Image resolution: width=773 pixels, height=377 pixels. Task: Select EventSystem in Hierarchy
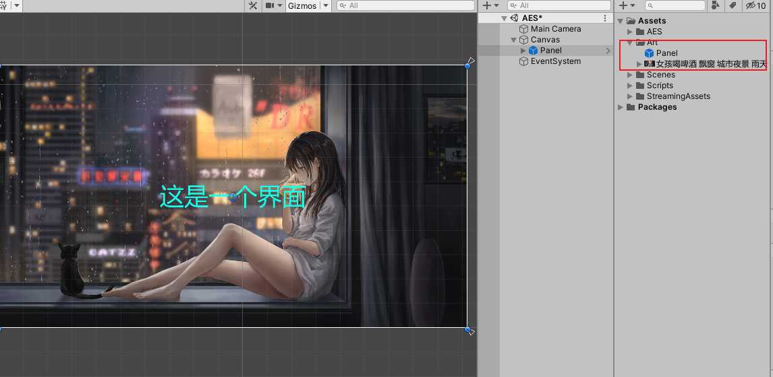[x=555, y=61]
